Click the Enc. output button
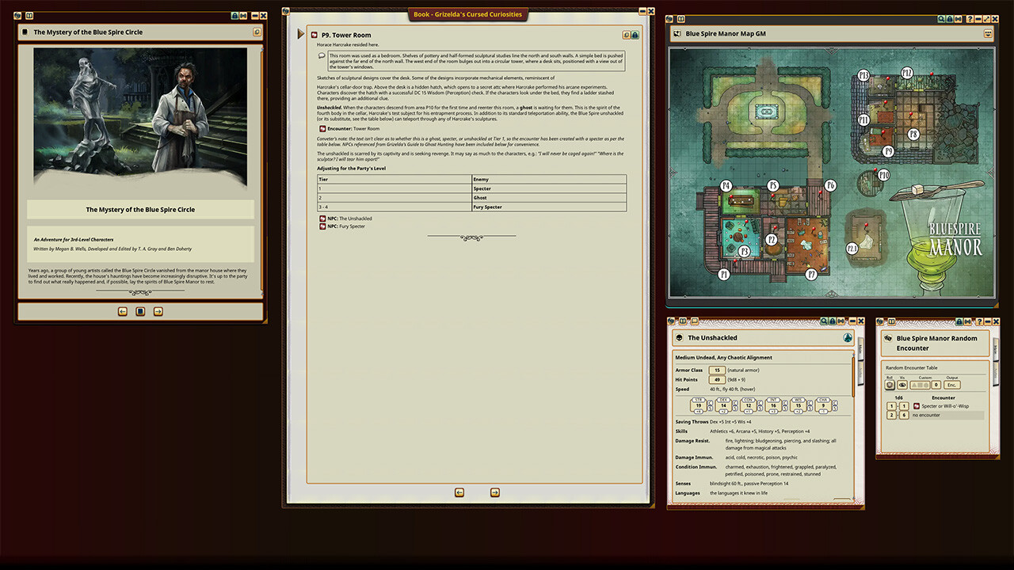 (x=953, y=385)
